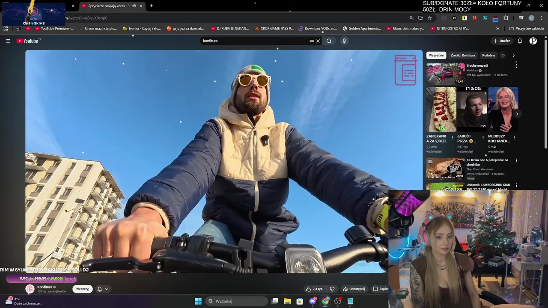Image resolution: width=548 pixels, height=308 pixels.
Task: Open the Konfitura channel avatar
Action: point(30,289)
